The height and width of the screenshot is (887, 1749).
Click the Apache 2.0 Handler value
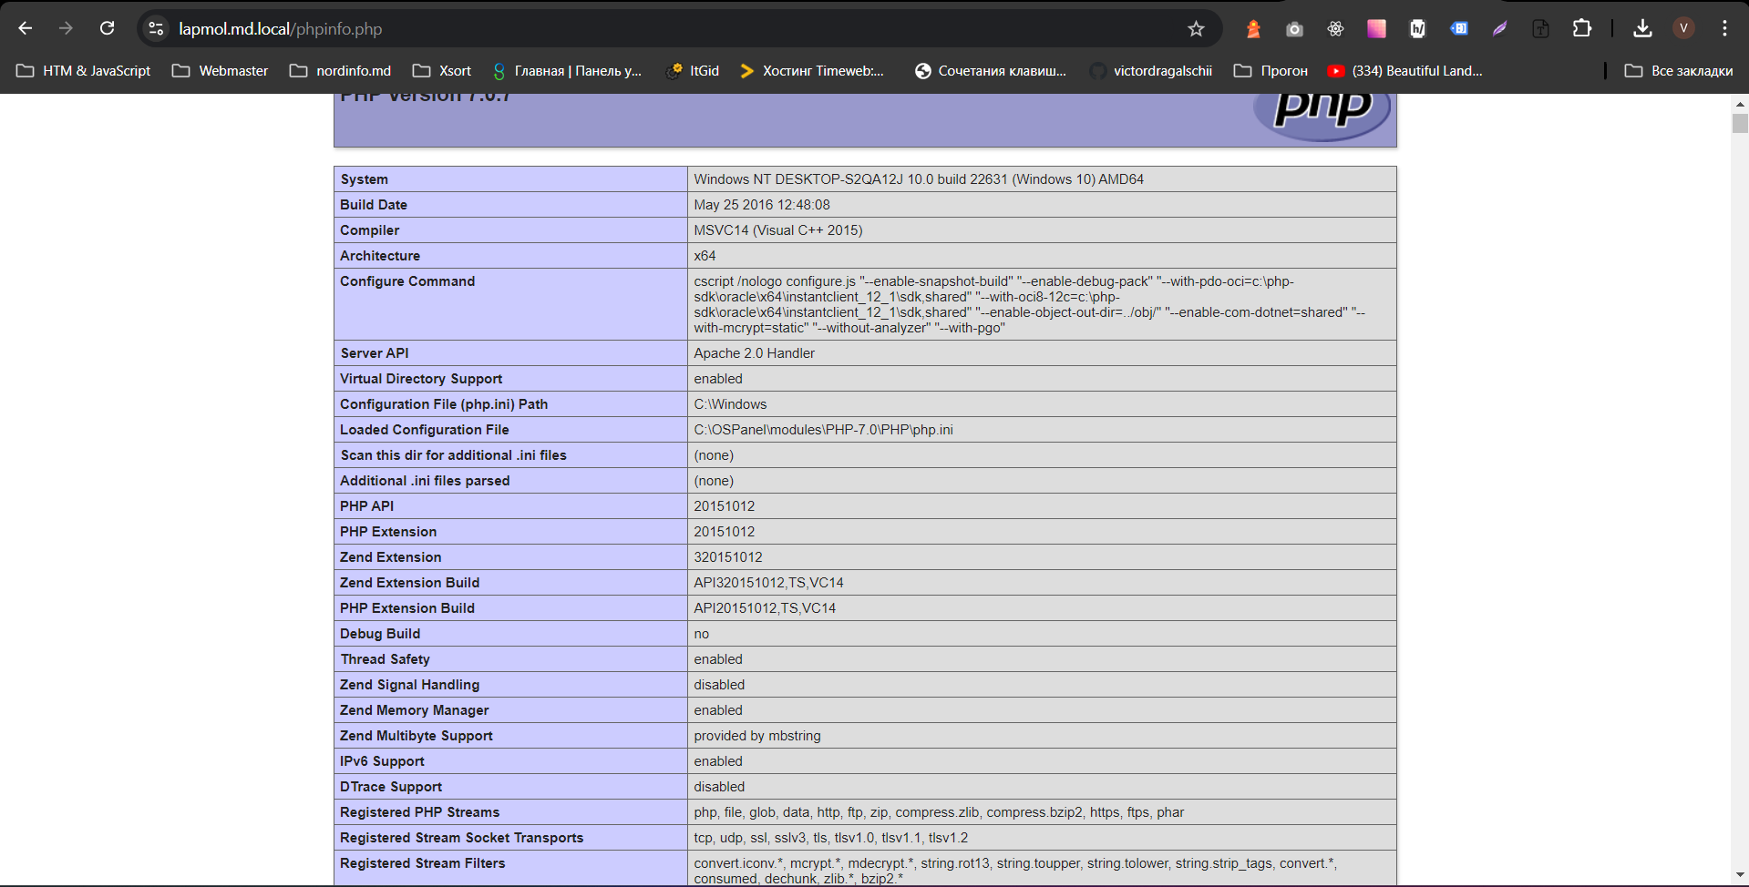(x=755, y=353)
